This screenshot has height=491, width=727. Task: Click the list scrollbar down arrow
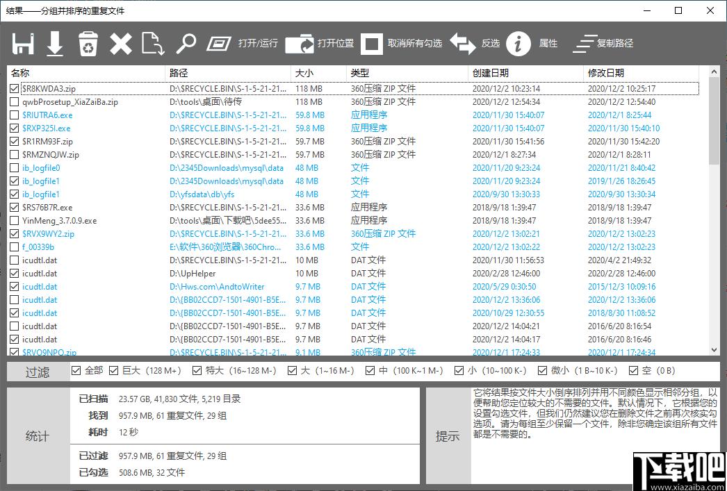click(x=714, y=350)
